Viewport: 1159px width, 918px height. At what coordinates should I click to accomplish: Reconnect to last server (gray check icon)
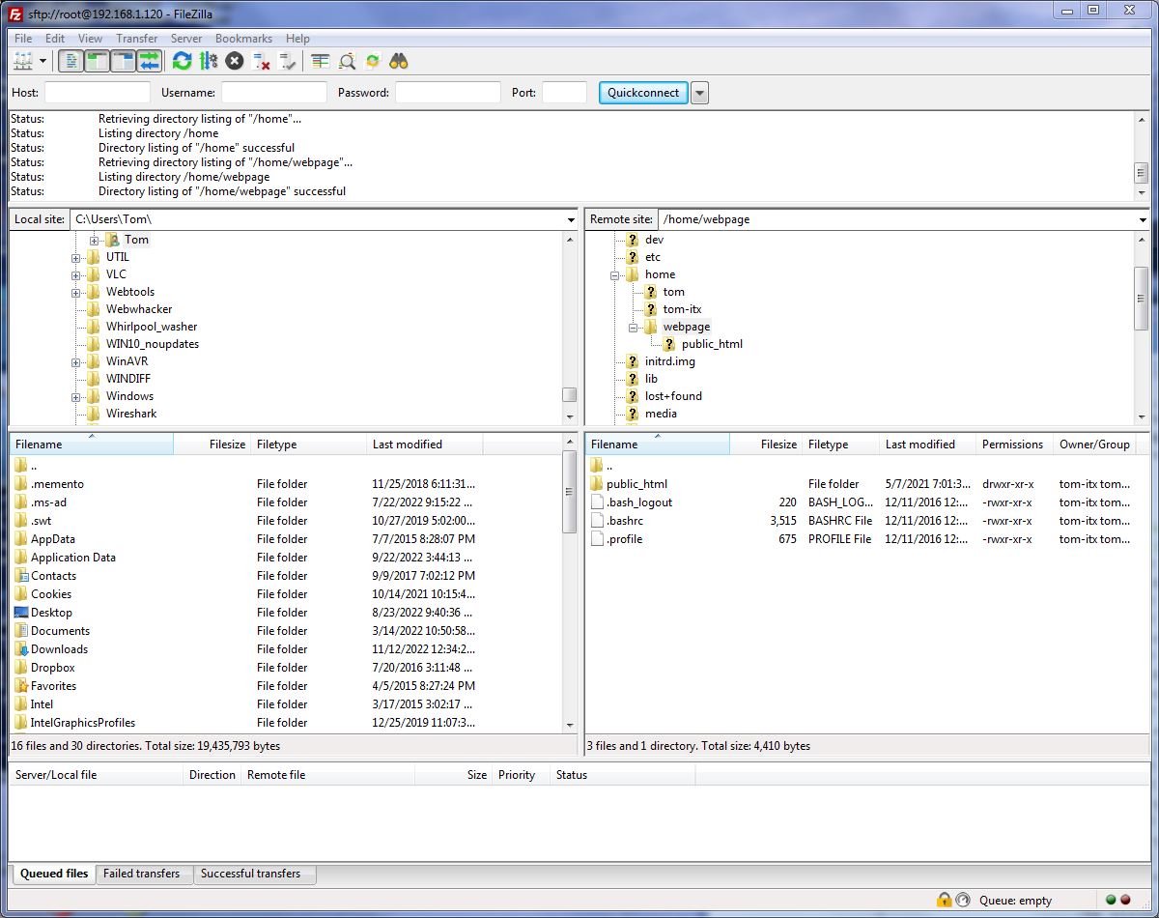287,61
